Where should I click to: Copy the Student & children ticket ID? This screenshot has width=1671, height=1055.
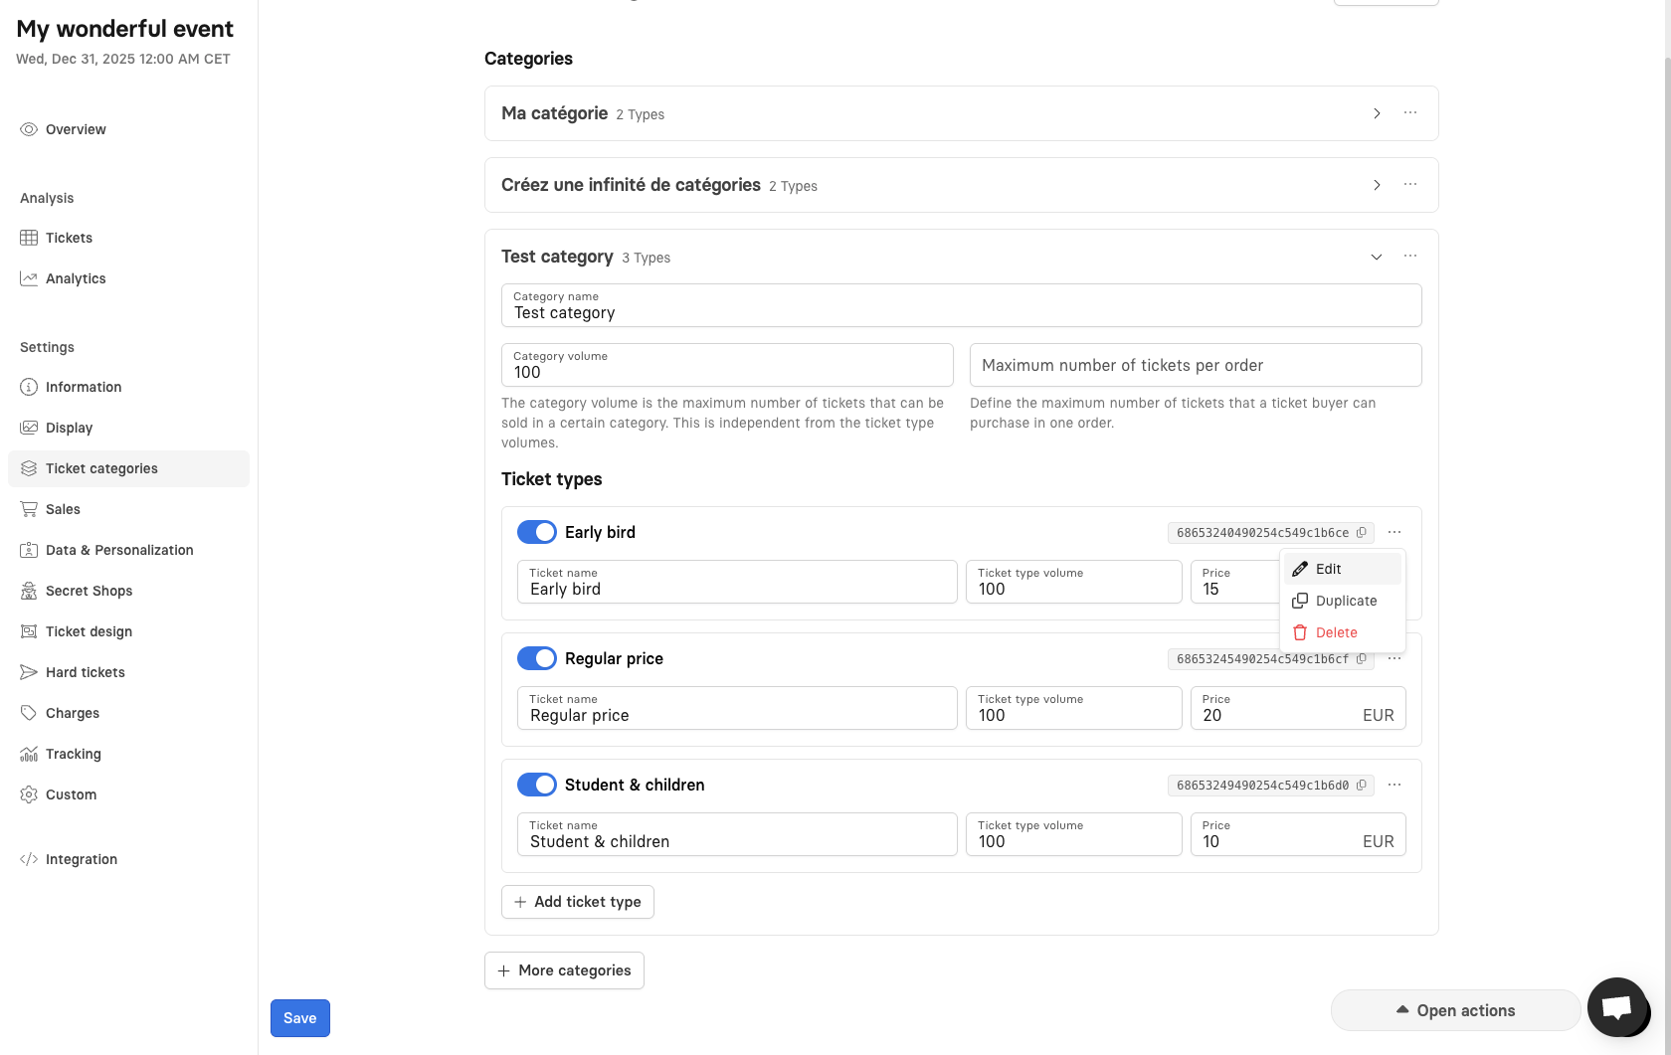[1362, 786]
